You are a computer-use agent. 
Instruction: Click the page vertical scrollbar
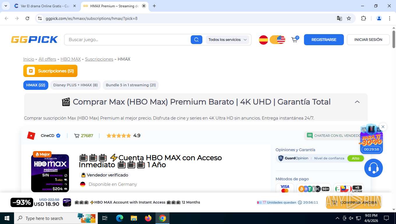tap(394, 39)
